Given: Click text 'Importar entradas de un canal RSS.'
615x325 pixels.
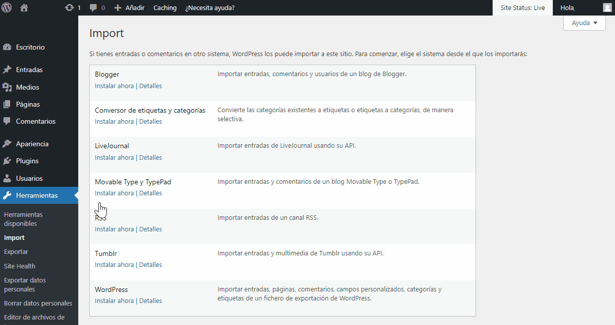Looking at the screenshot, I should click(268, 218).
